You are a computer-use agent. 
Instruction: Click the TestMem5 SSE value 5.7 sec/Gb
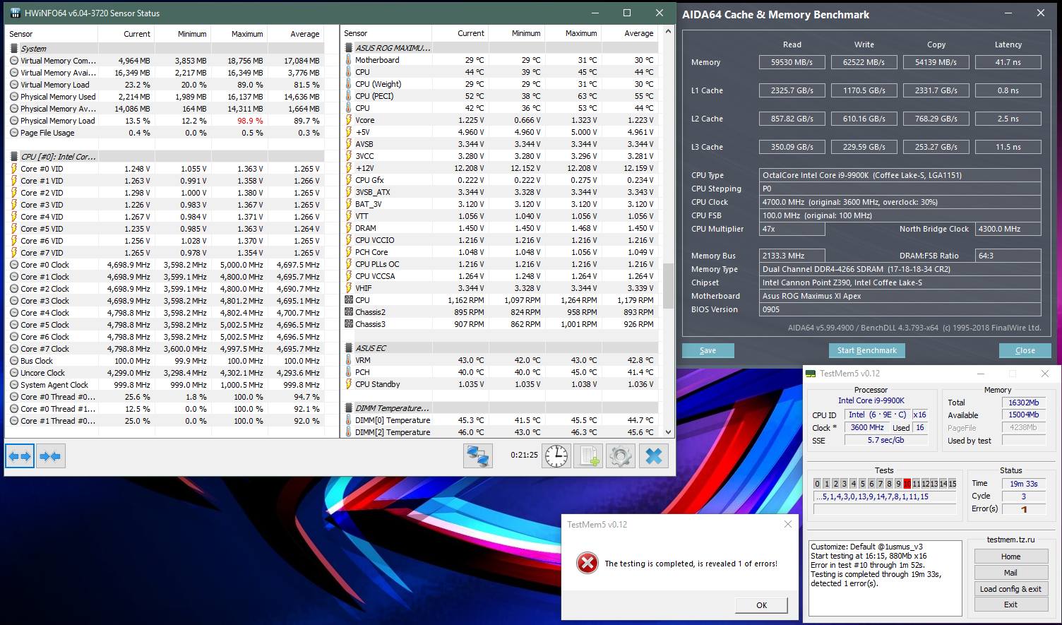pyautogui.click(x=885, y=440)
